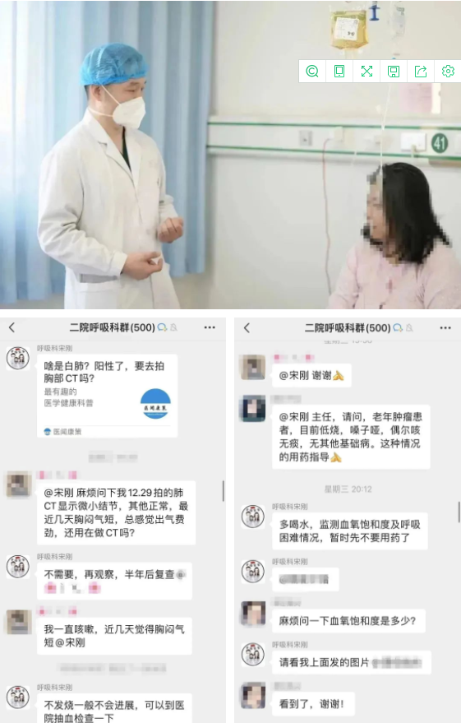This screenshot has width=461, height=723.
Task: Expand the image to fullscreen
Action: click(x=366, y=72)
